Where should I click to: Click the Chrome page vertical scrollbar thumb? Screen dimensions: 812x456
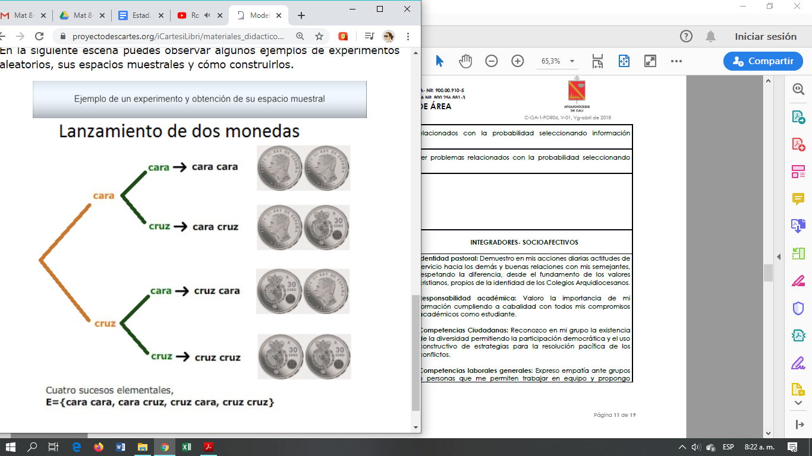click(x=416, y=353)
